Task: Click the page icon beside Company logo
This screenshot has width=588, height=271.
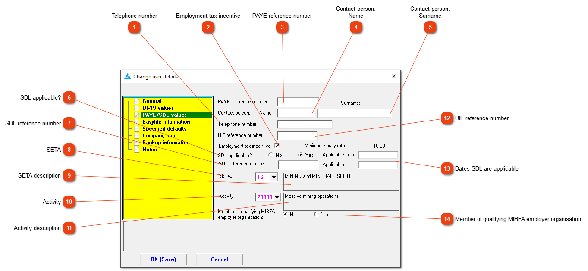Action: click(137, 136)
